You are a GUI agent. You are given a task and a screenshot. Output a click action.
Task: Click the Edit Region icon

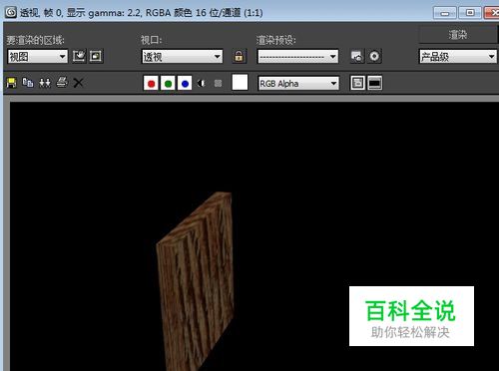(79, 56)
